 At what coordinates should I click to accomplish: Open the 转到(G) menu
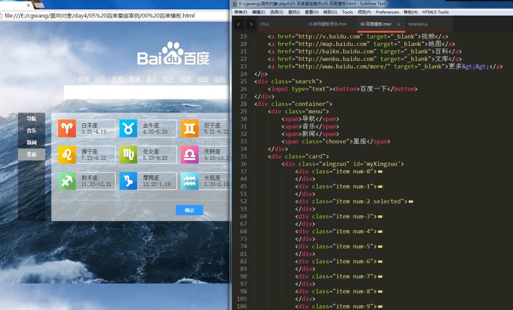point(330,12)
